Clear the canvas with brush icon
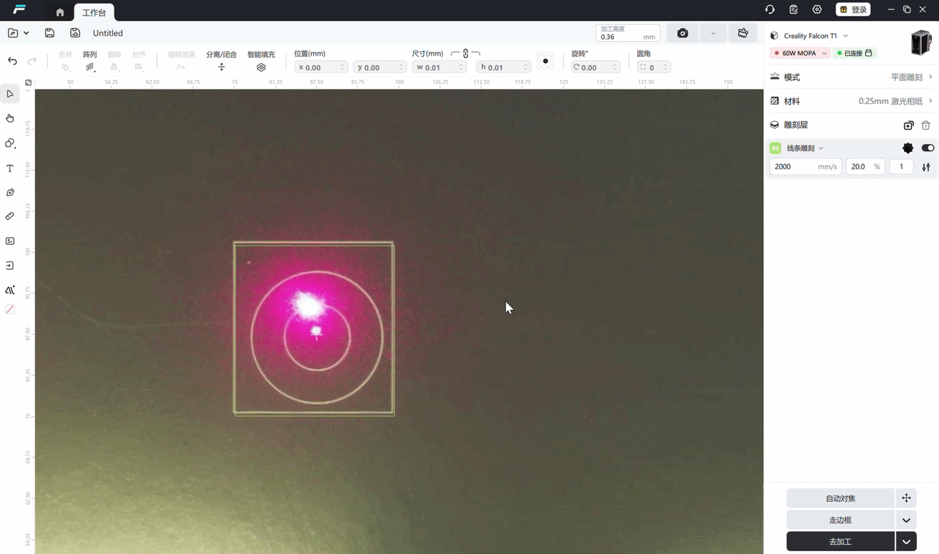 coord(742,33)
